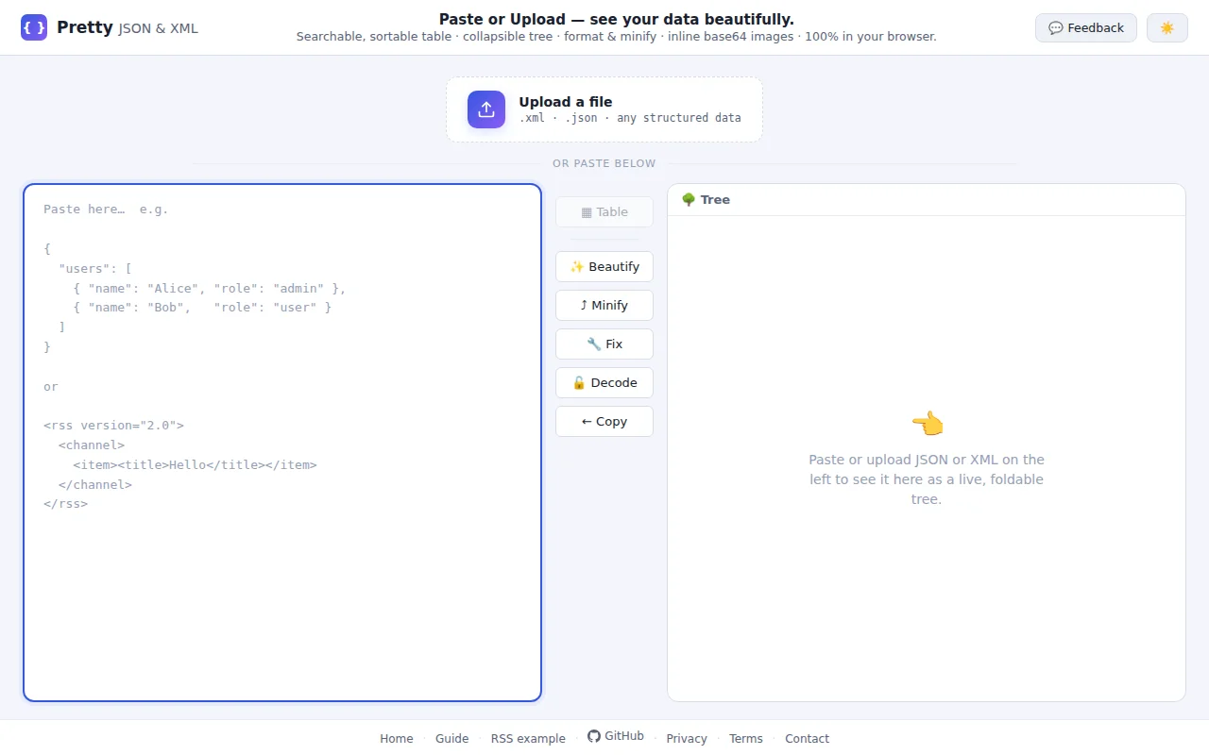Click the 'JSON & XML' subtitle text
Image resolution: width=1209 pixels, height=755 pixels.
159,29
